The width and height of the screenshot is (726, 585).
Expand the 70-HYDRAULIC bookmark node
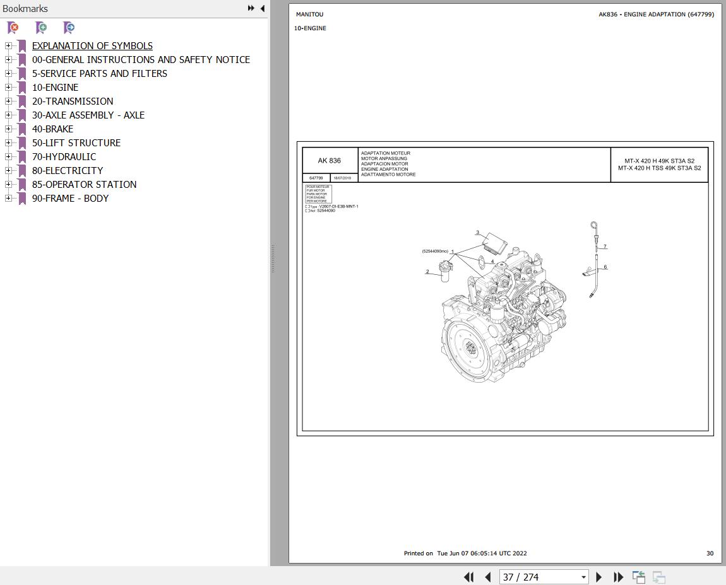click(8, 157)
